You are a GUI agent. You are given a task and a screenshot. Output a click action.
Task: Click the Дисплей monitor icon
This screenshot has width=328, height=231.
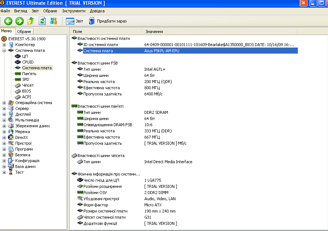coord(11,114)
